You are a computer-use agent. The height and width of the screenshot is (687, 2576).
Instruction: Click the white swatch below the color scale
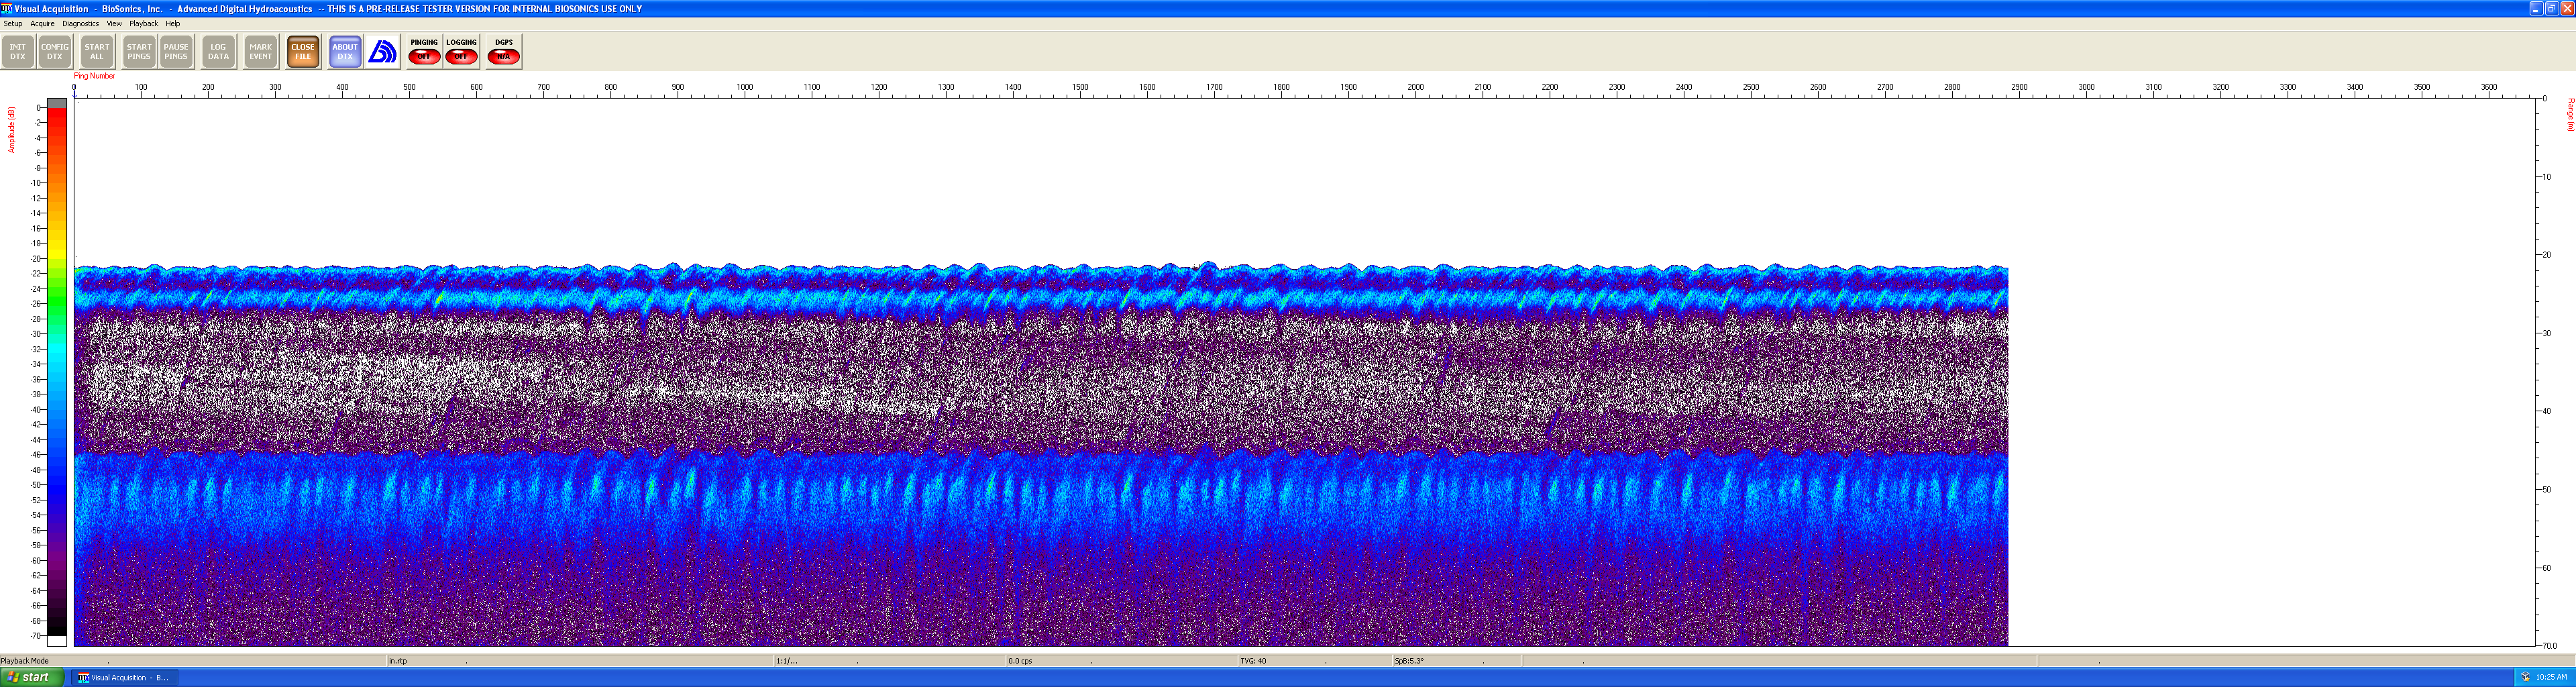point(57,640)
